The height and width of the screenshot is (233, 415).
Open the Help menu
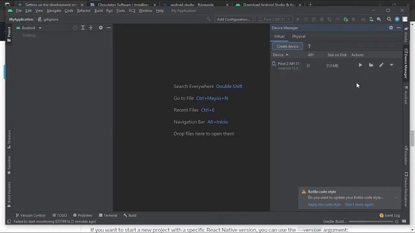pyautogui.click(x=160, y=11)
